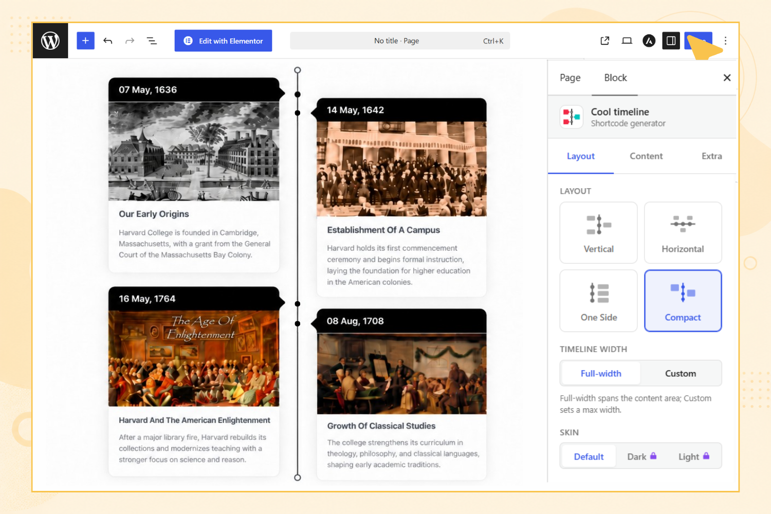The width and height of the screenshot is (771, 514).
Task: Click the WordPress logo icon
Action: [x=50, y=41]
